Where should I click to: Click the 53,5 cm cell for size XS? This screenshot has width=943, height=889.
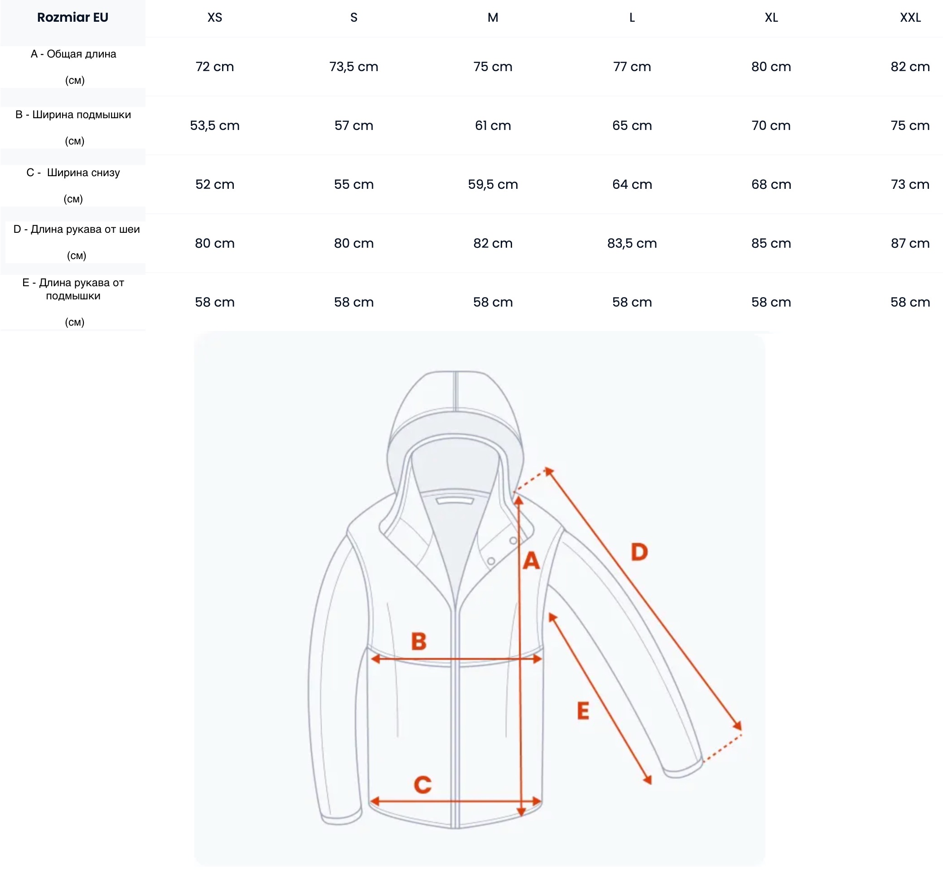click(x=214, y=125)
